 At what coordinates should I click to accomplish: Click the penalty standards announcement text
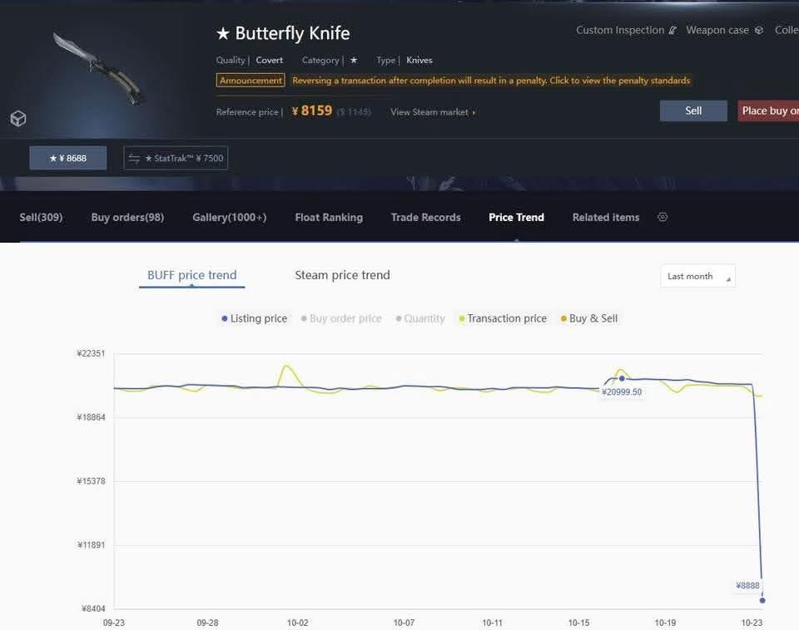pos(491,81)
